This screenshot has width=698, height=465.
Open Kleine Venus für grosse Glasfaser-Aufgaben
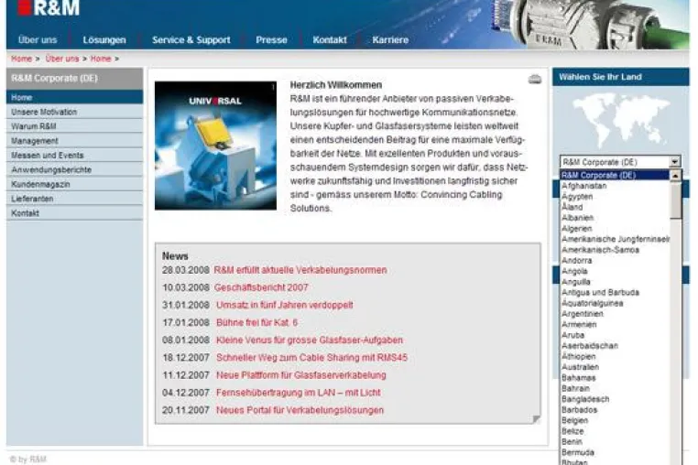pyautogui.click(x=310, y=340)
